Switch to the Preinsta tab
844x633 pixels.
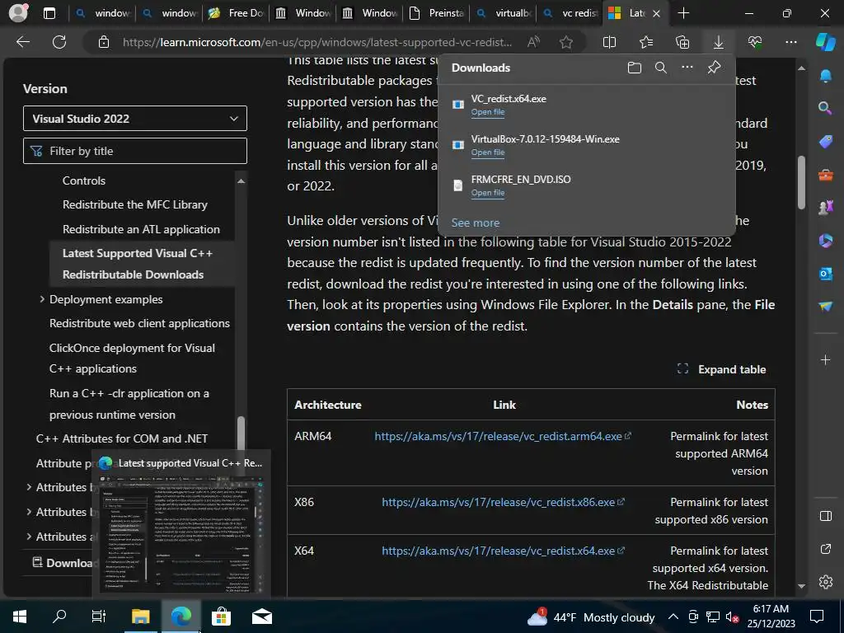[x=436, y=13]
